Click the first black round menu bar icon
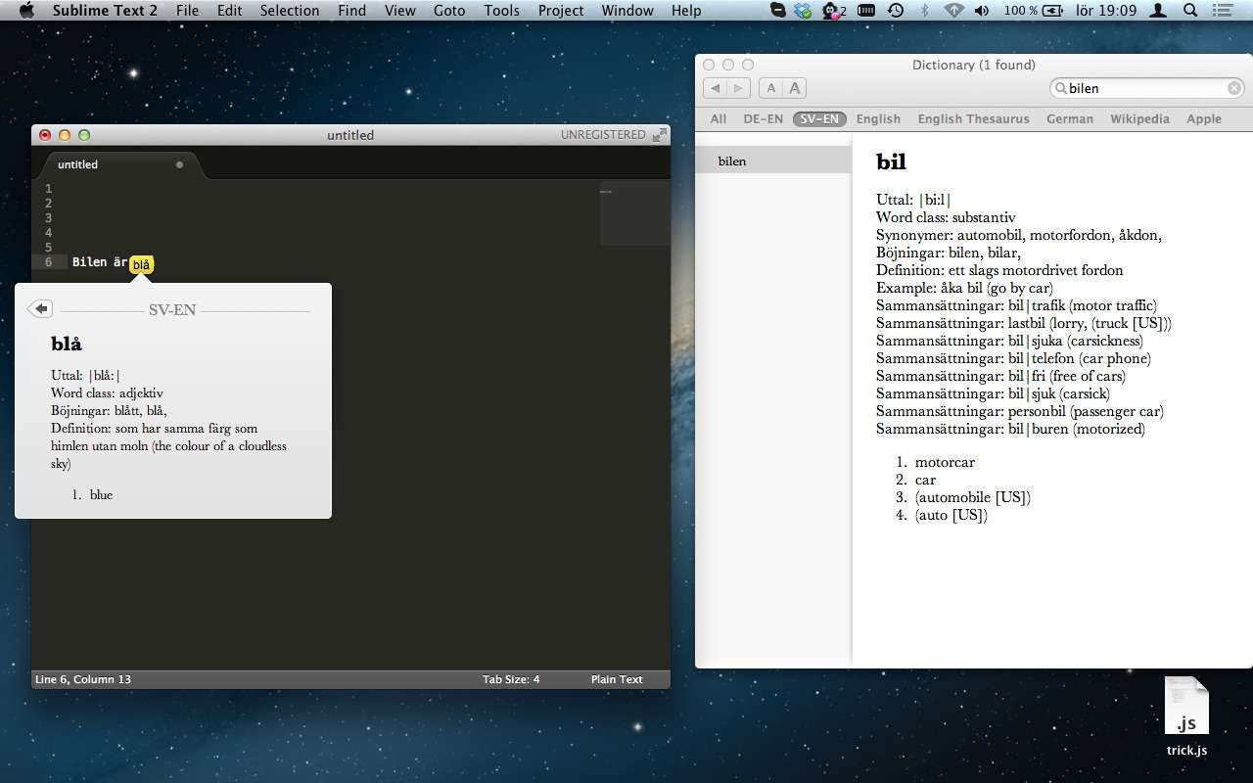1253x783 pixels. 778,10
